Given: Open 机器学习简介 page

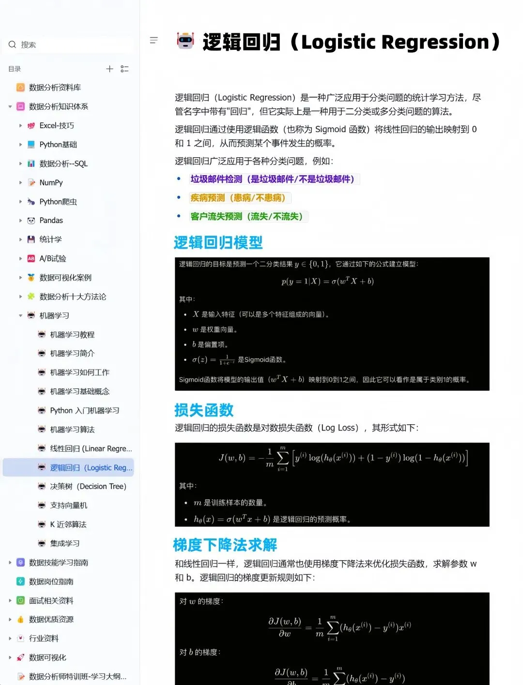Looking at the screenshot, I should click(x=72, y=353).
